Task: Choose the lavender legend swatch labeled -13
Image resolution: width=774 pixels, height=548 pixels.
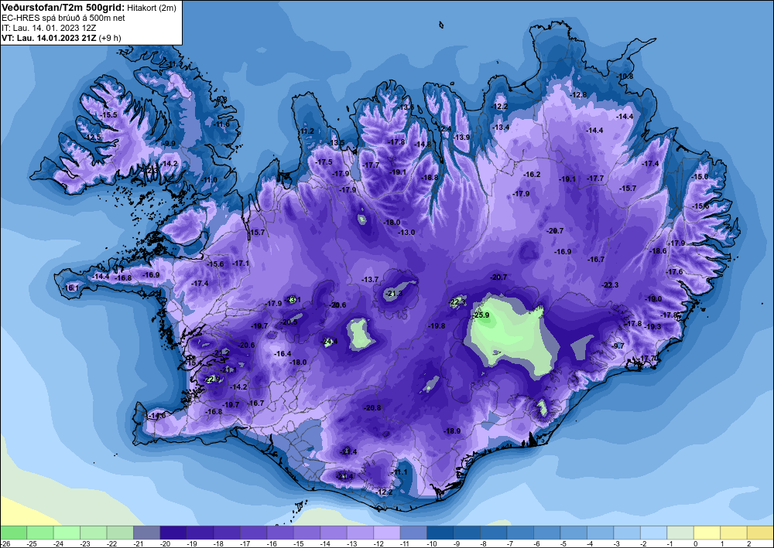Action: pos(360,533)
